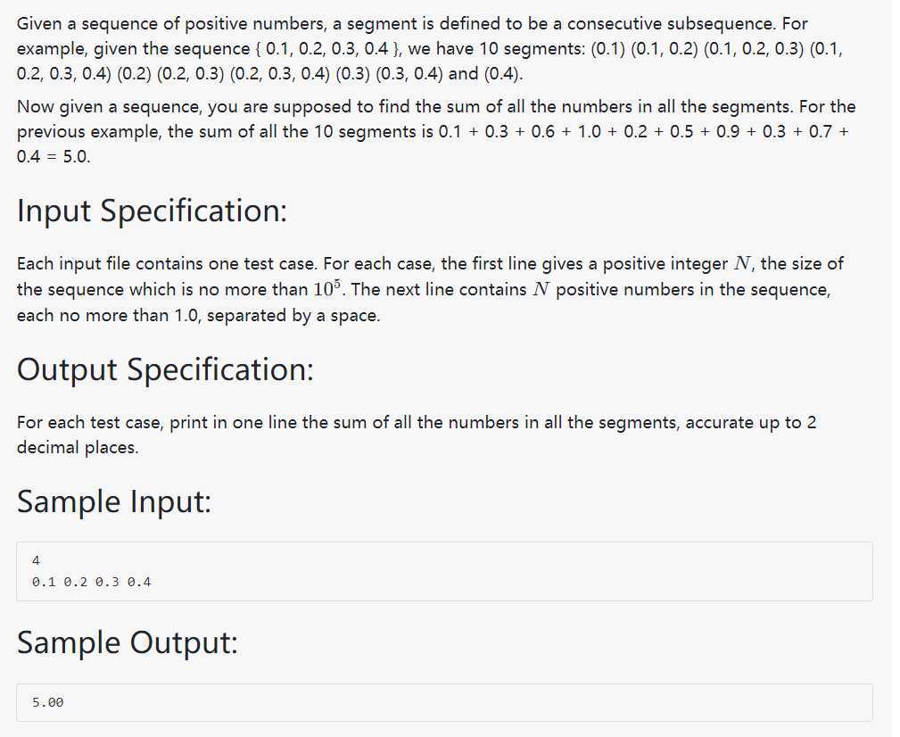
Task: Click inside the sample input code box
Action: [x=444, y=572]
